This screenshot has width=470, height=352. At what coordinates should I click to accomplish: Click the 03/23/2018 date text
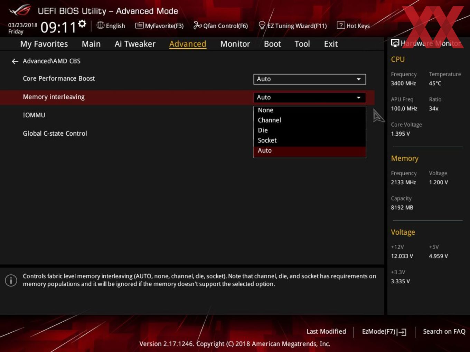(22, 25)
